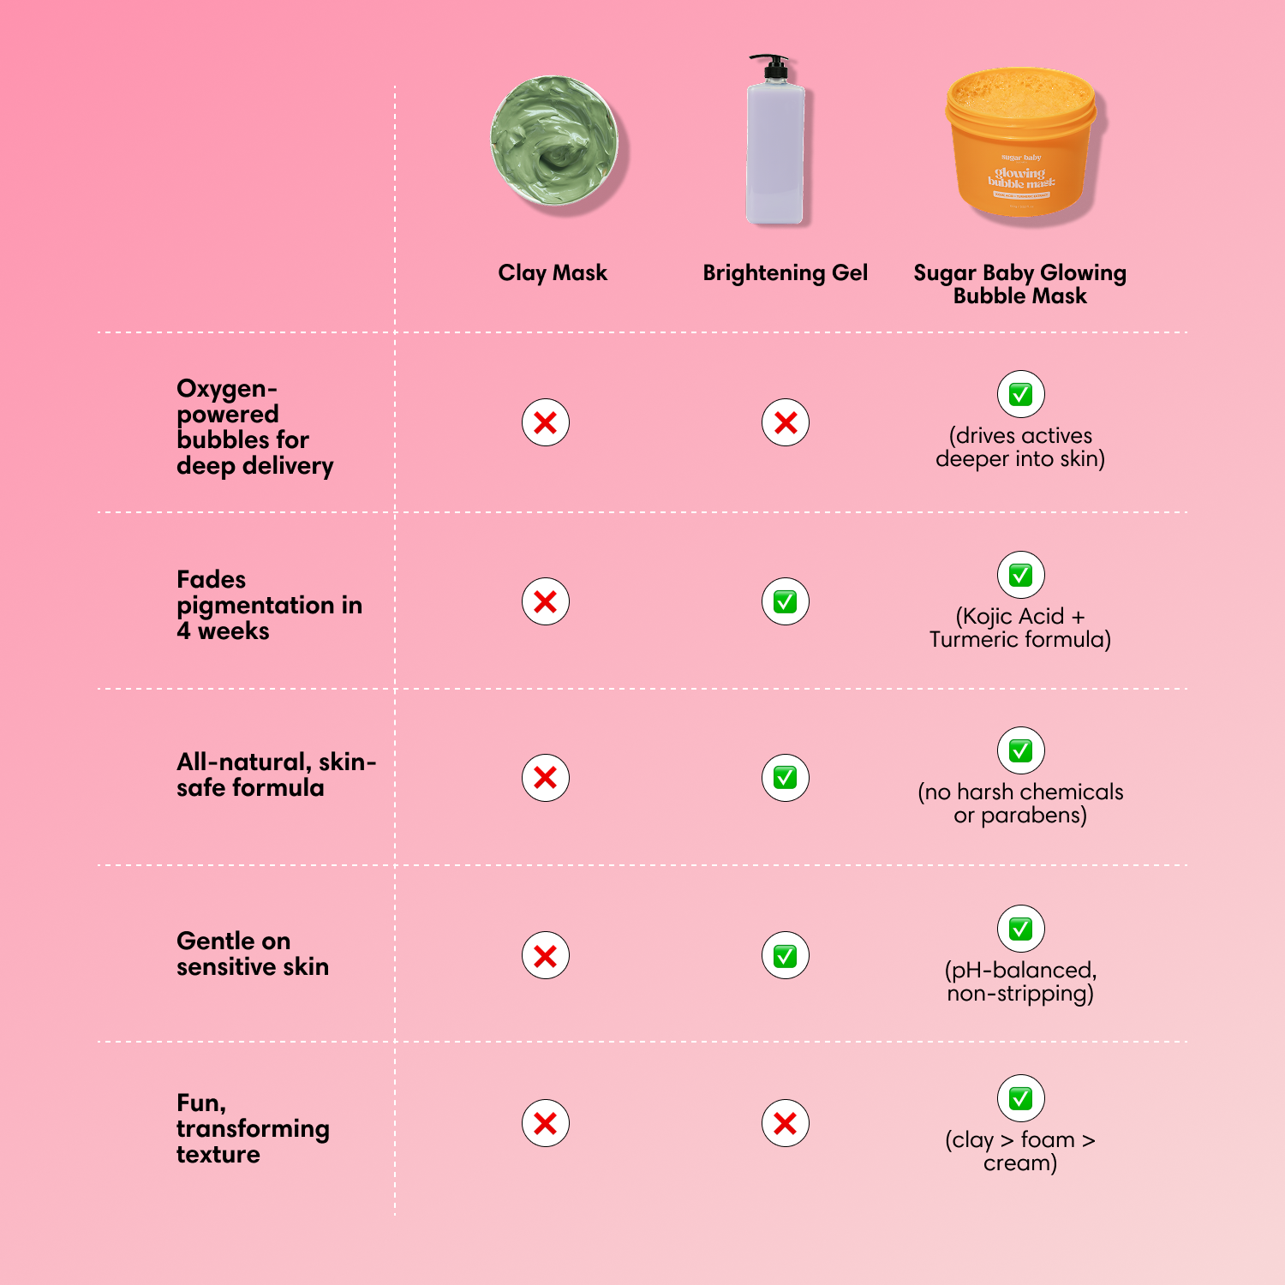This screenshot has width=1285, height=1285.
Task: Click green check above 'pH-balanced, non-stripping'
Action: pyautogui.click(x=1020, y=929)
